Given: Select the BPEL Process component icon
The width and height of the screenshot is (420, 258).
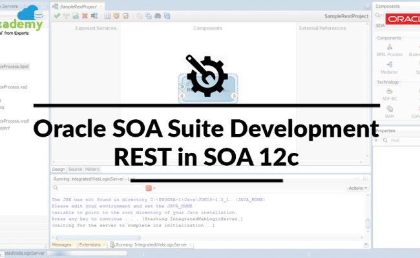Looking at the screenshot, I should [390, 47].
